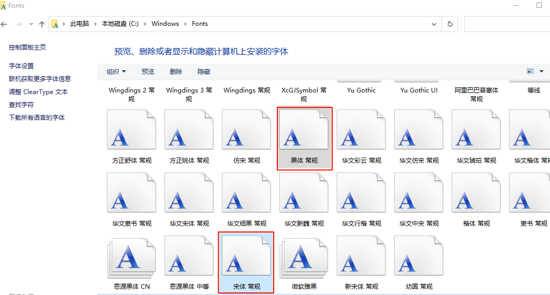
Task: Refresh the Fonts folder view
Action: point(450,24)
